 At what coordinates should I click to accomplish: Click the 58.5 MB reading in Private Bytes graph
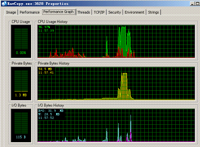point(45,69)
